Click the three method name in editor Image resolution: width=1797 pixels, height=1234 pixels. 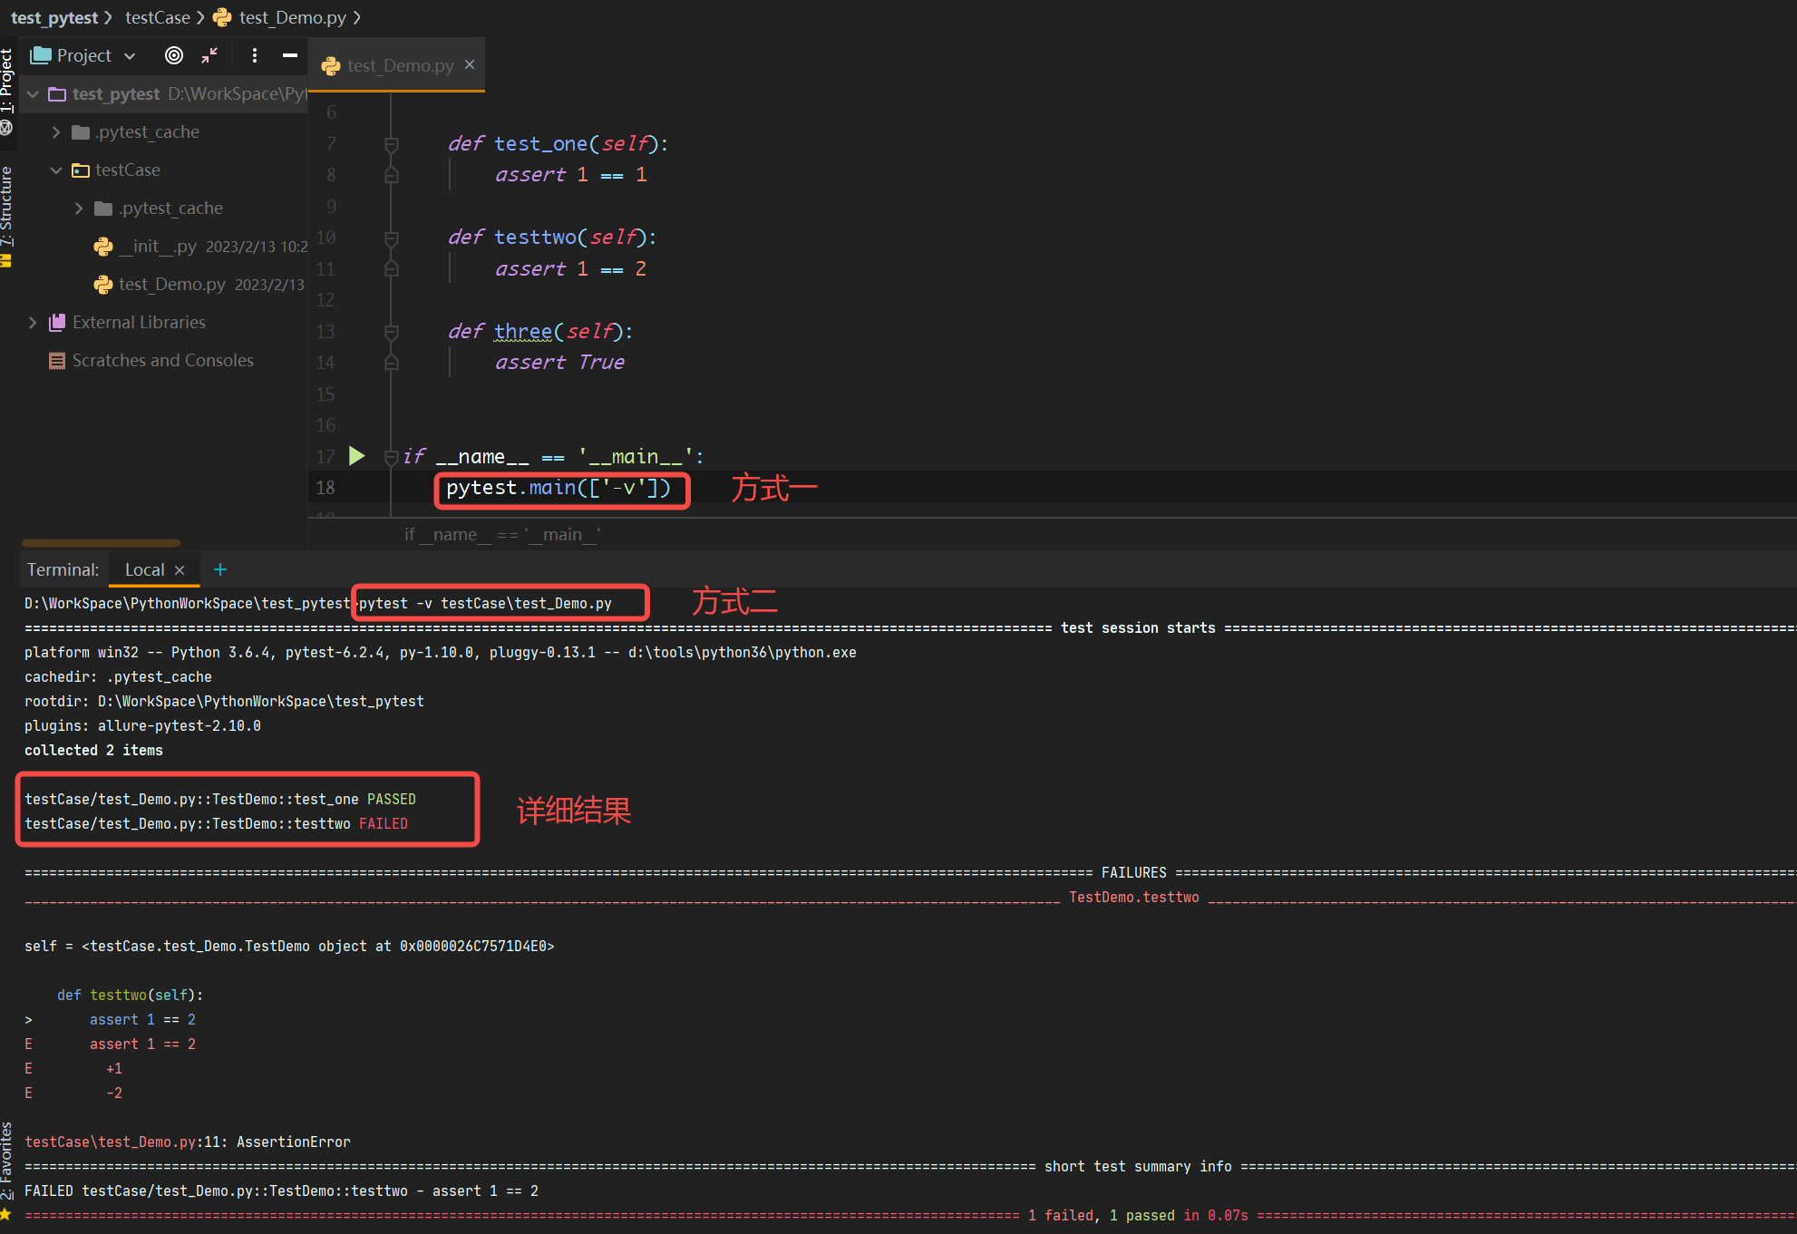pos(523,332)
